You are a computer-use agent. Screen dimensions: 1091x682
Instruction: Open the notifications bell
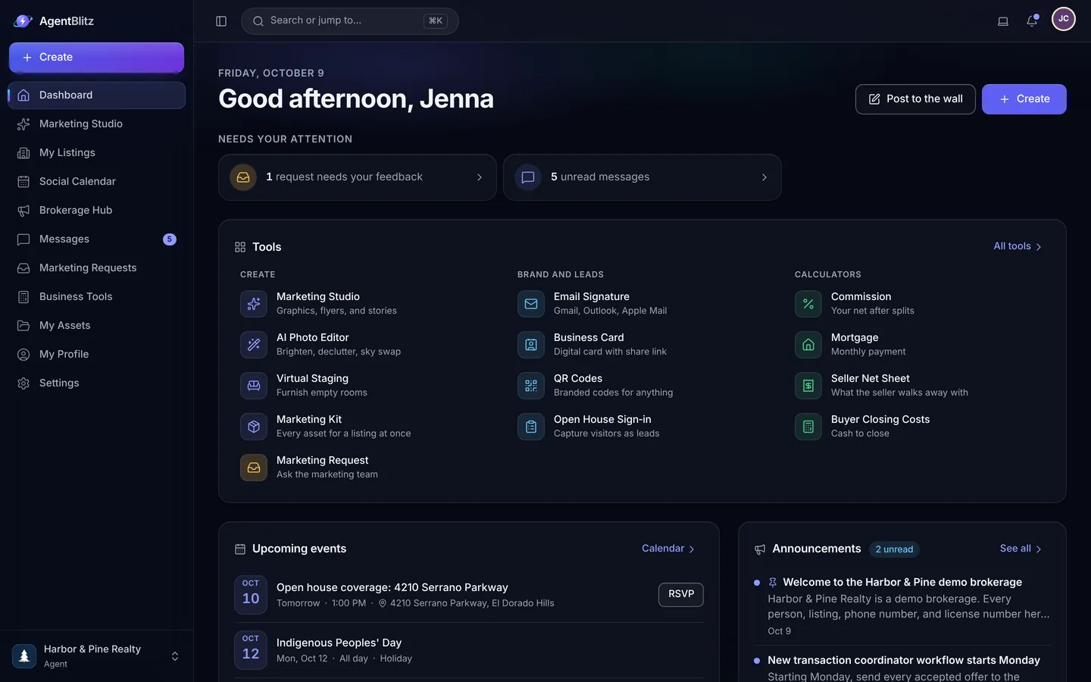1032,20
